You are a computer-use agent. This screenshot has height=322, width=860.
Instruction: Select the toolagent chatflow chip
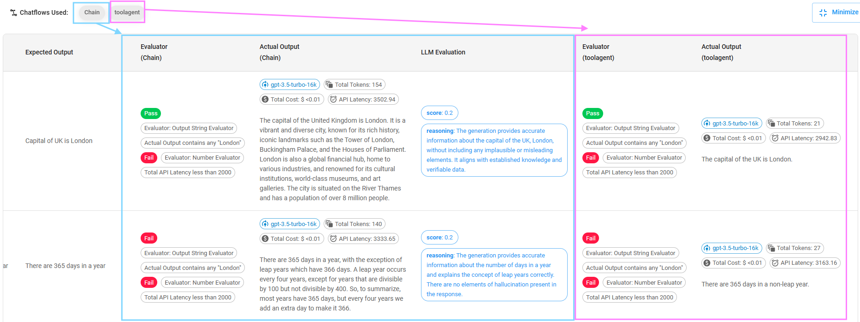pos(127,12)
